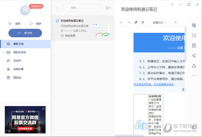This screenshot has width=202, height=137.
Task: Select the format painter tool
Action: point(143,22)
